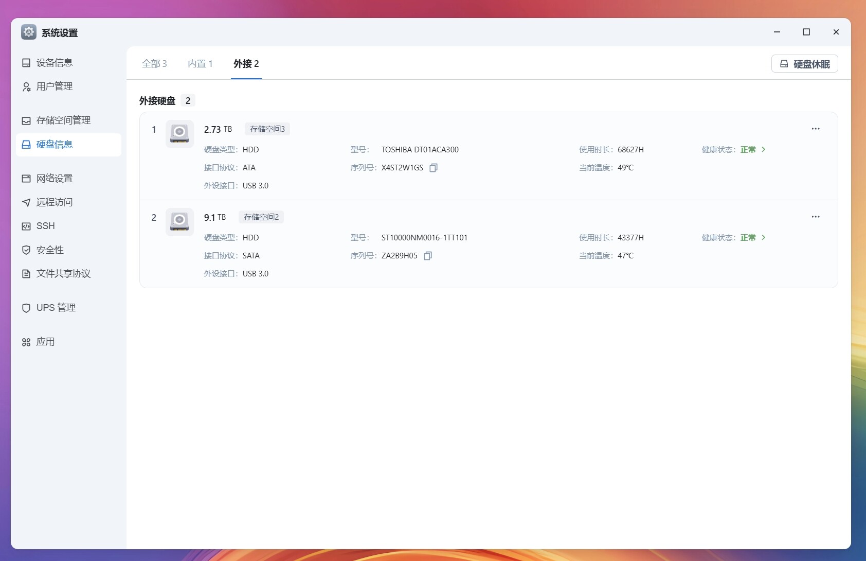Screen dimensions: 866x561
Task: Click the 网络设置 window icon
Action: pos(26,179)
